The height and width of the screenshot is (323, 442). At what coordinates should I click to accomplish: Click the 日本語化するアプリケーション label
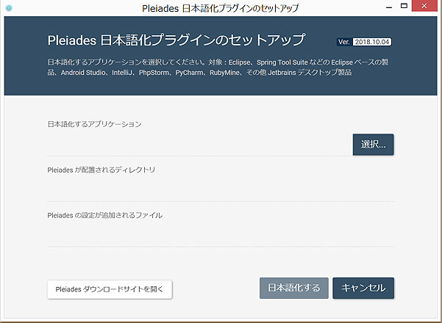(x=94, y=125)
